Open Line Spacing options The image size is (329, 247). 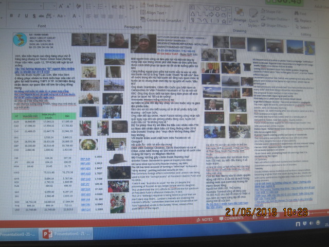pos(133,7)
